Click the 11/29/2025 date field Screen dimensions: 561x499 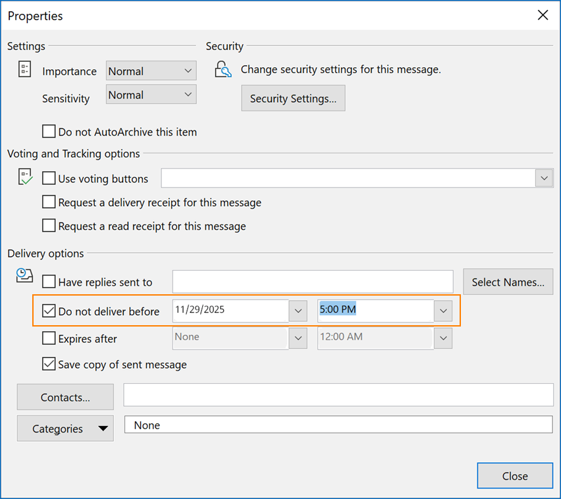coord(230,311)
